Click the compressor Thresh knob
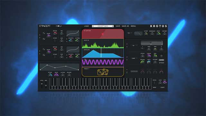 click(x=149, y=56)
